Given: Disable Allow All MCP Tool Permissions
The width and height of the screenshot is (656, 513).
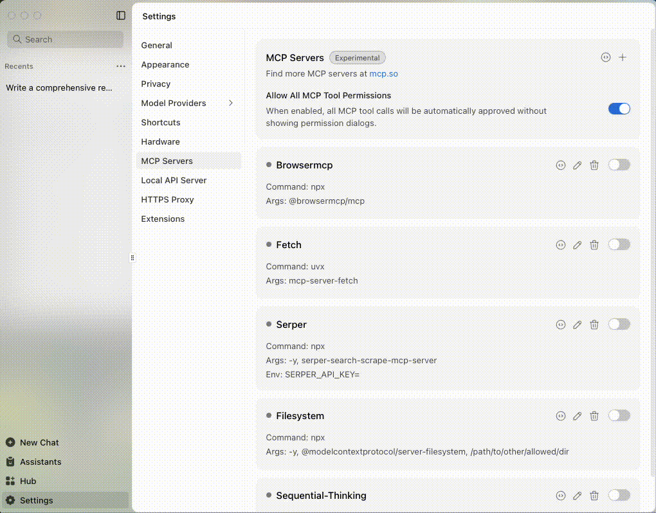Looking at the screenshot, I should click(619, 109).
